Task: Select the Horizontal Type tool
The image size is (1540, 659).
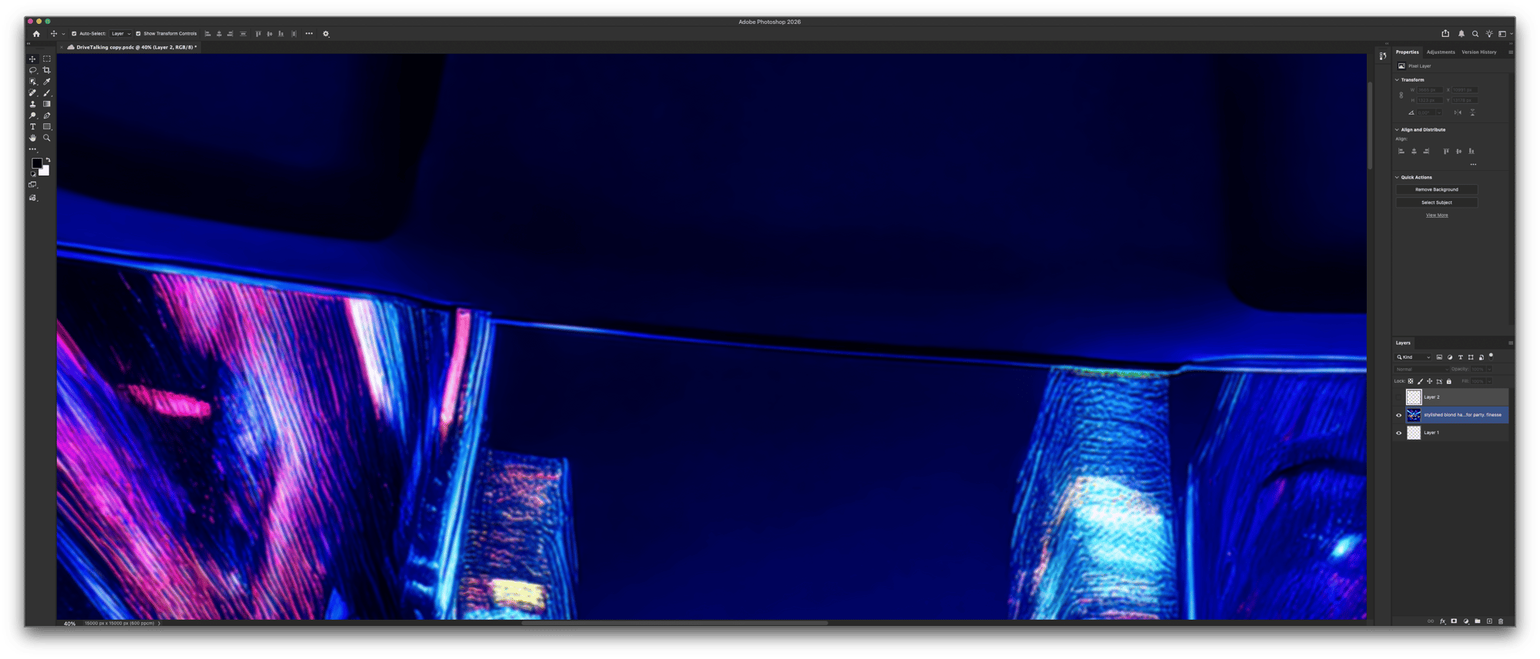Action: coord(32,126)
